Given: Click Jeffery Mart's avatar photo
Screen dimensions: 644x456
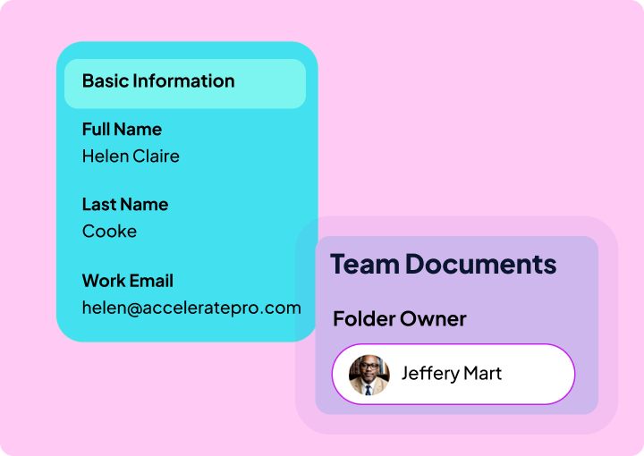Looking at the screenshot, I should coord(369,375).
